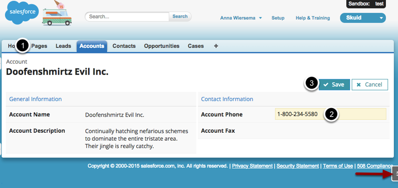Open the Setup link
Viewport: 398px width, 188px height.
click(x=278, y=18)
